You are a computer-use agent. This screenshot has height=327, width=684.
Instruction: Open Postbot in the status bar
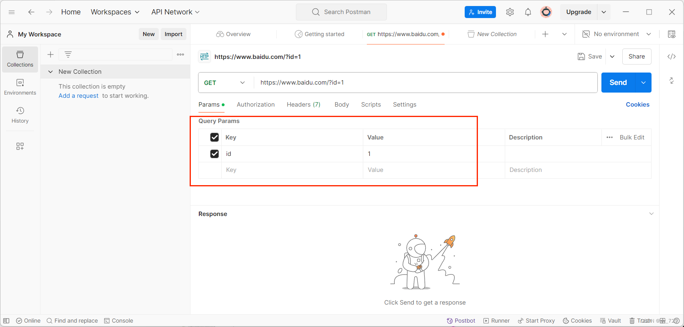pyautogui.click(x=461, y=321)
